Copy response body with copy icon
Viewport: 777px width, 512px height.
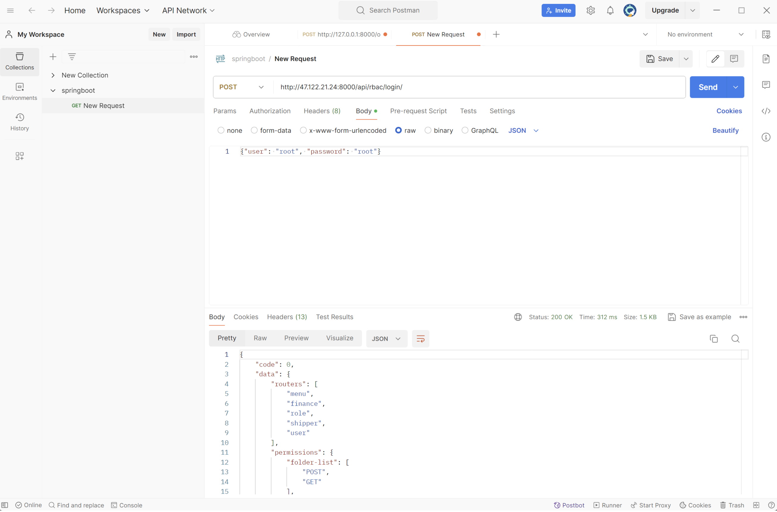coord(714,339)
